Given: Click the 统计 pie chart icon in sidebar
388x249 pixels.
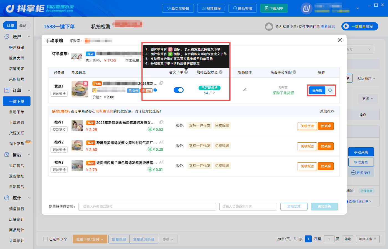Looking at the screenshot, I should point(7,198).
